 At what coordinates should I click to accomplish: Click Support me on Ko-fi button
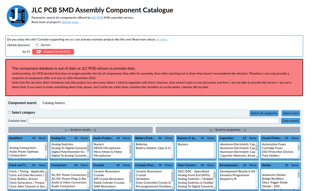(53, 52)
